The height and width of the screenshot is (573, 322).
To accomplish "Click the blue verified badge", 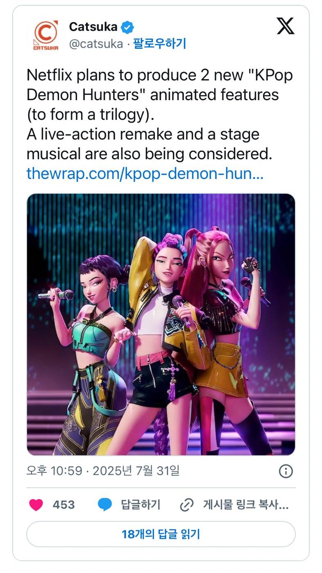I will coord(128,28).
